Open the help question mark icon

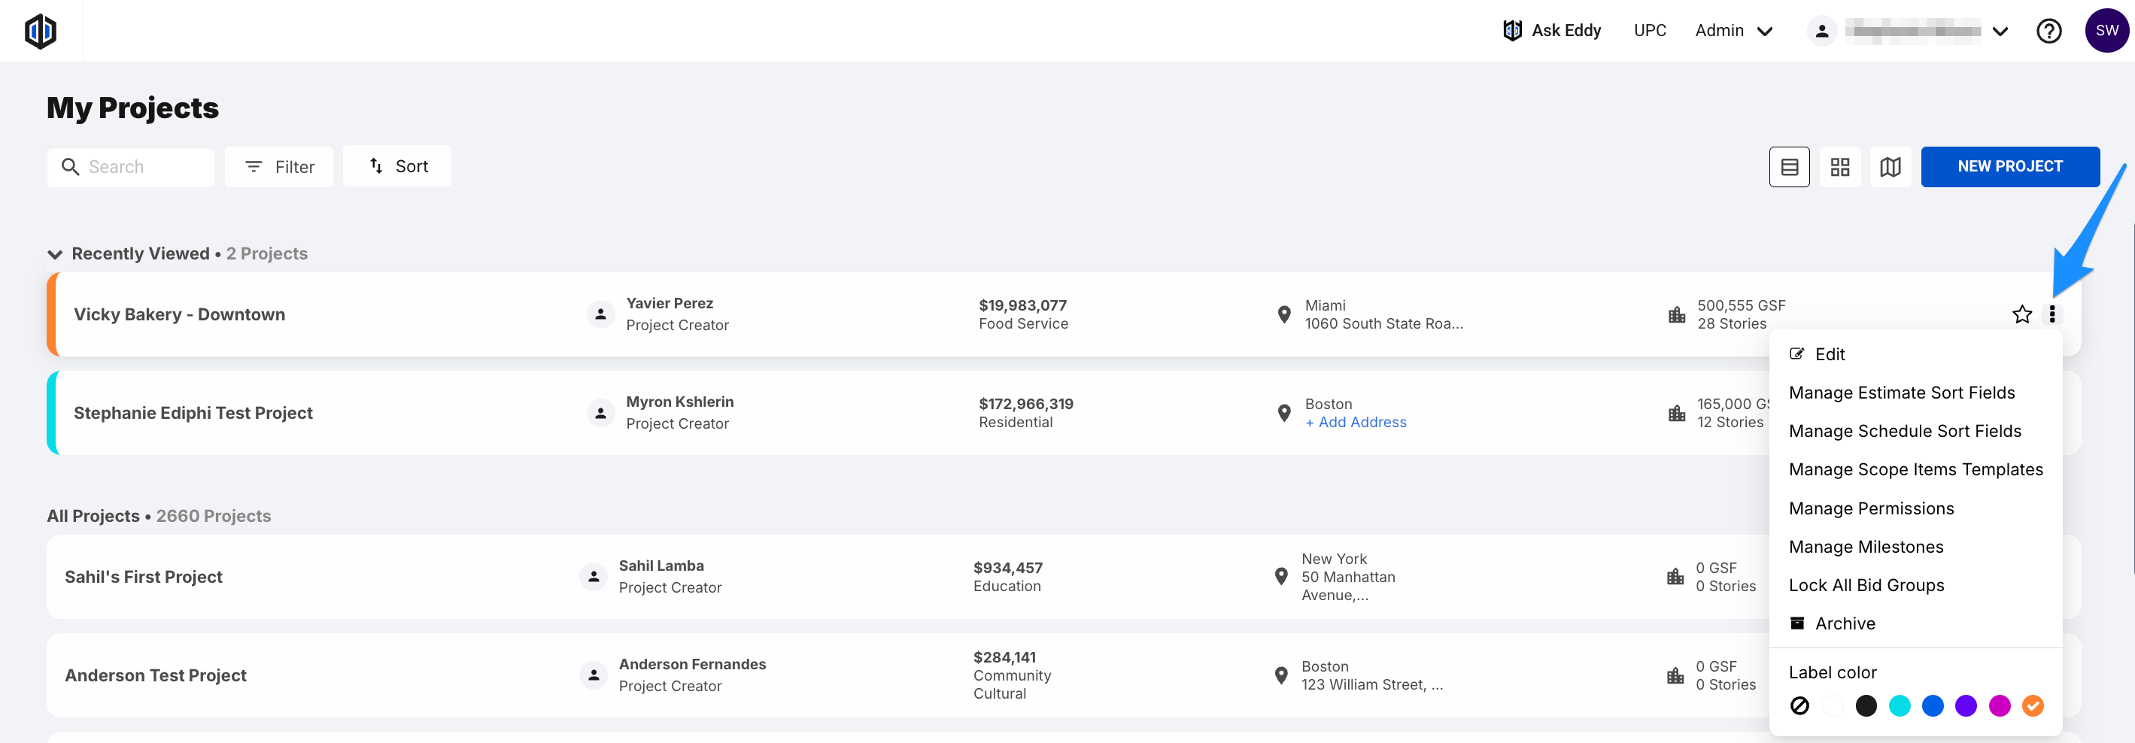2048,31
